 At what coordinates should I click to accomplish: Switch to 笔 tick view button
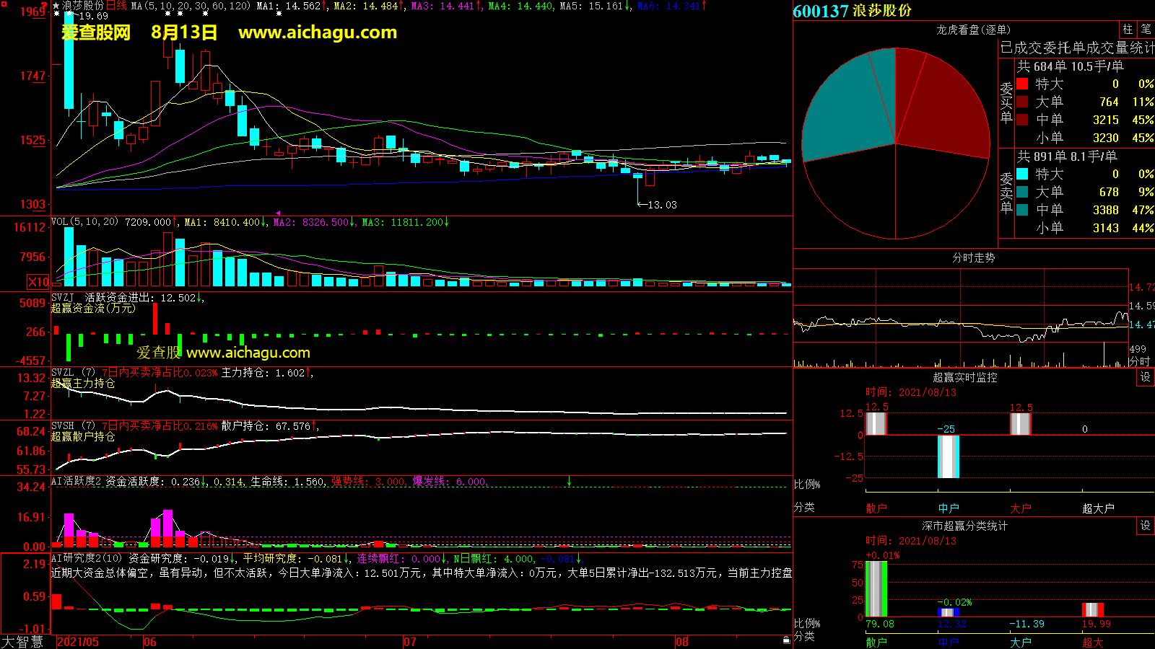pos(1146,30)
